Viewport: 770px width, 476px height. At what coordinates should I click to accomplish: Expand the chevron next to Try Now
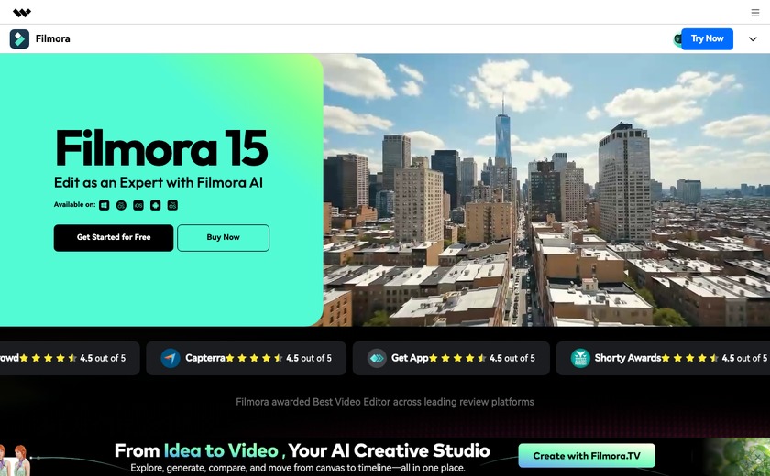pos(753,39)
